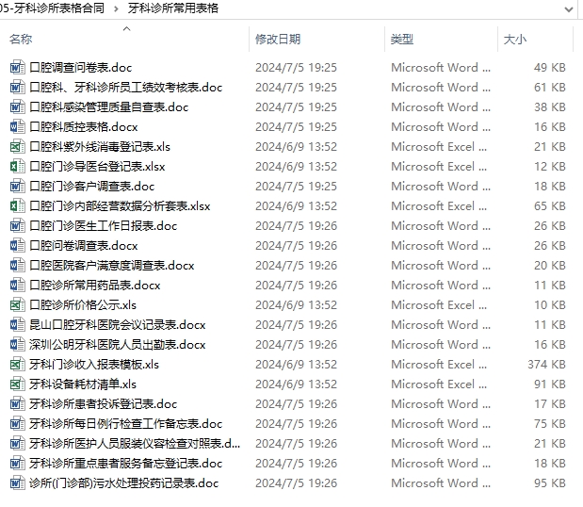Click Excel icon of 口腔门诊导医台登记表.xlsx

(x=17, y=167)
